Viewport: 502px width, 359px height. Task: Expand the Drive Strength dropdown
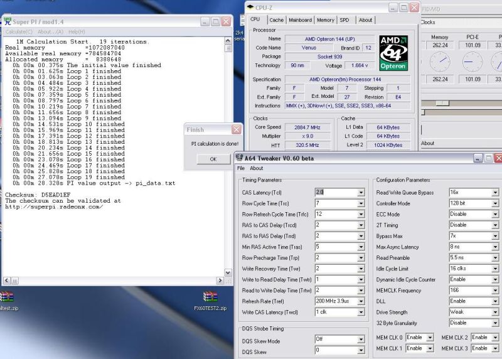click(495, 313)
